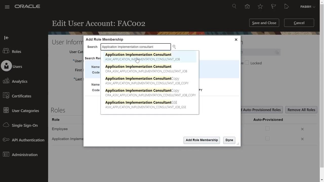Open the hamburger navigation menu

7,7
